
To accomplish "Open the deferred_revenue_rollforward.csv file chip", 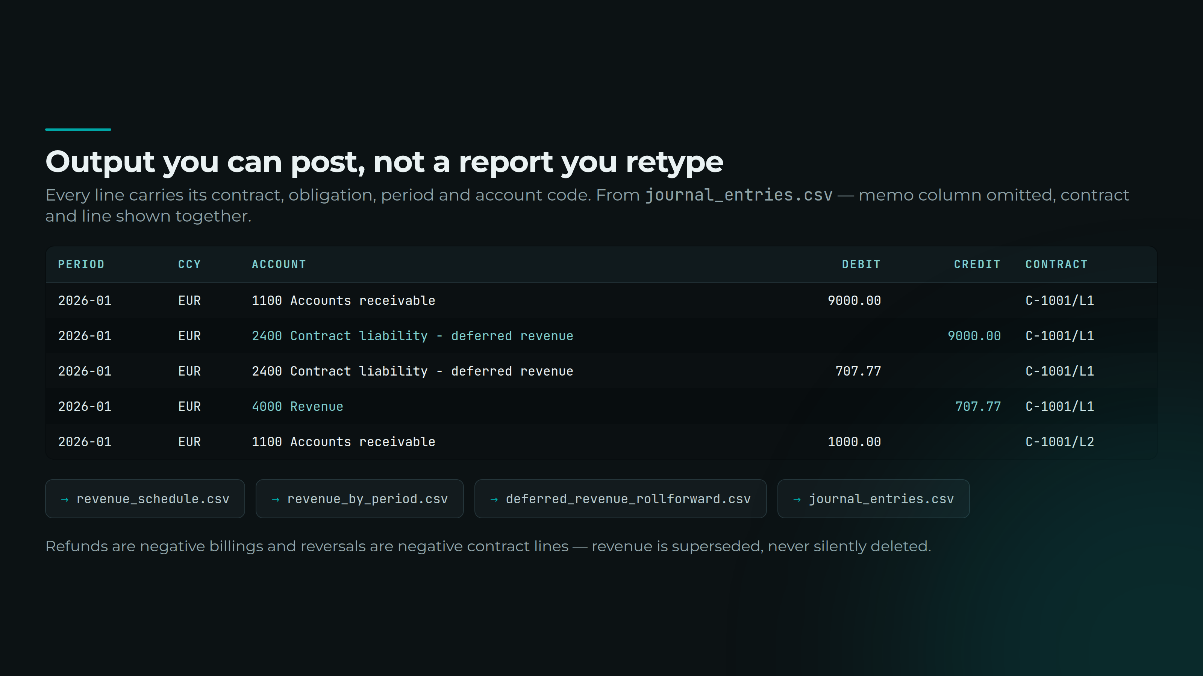I will point(620,499).
